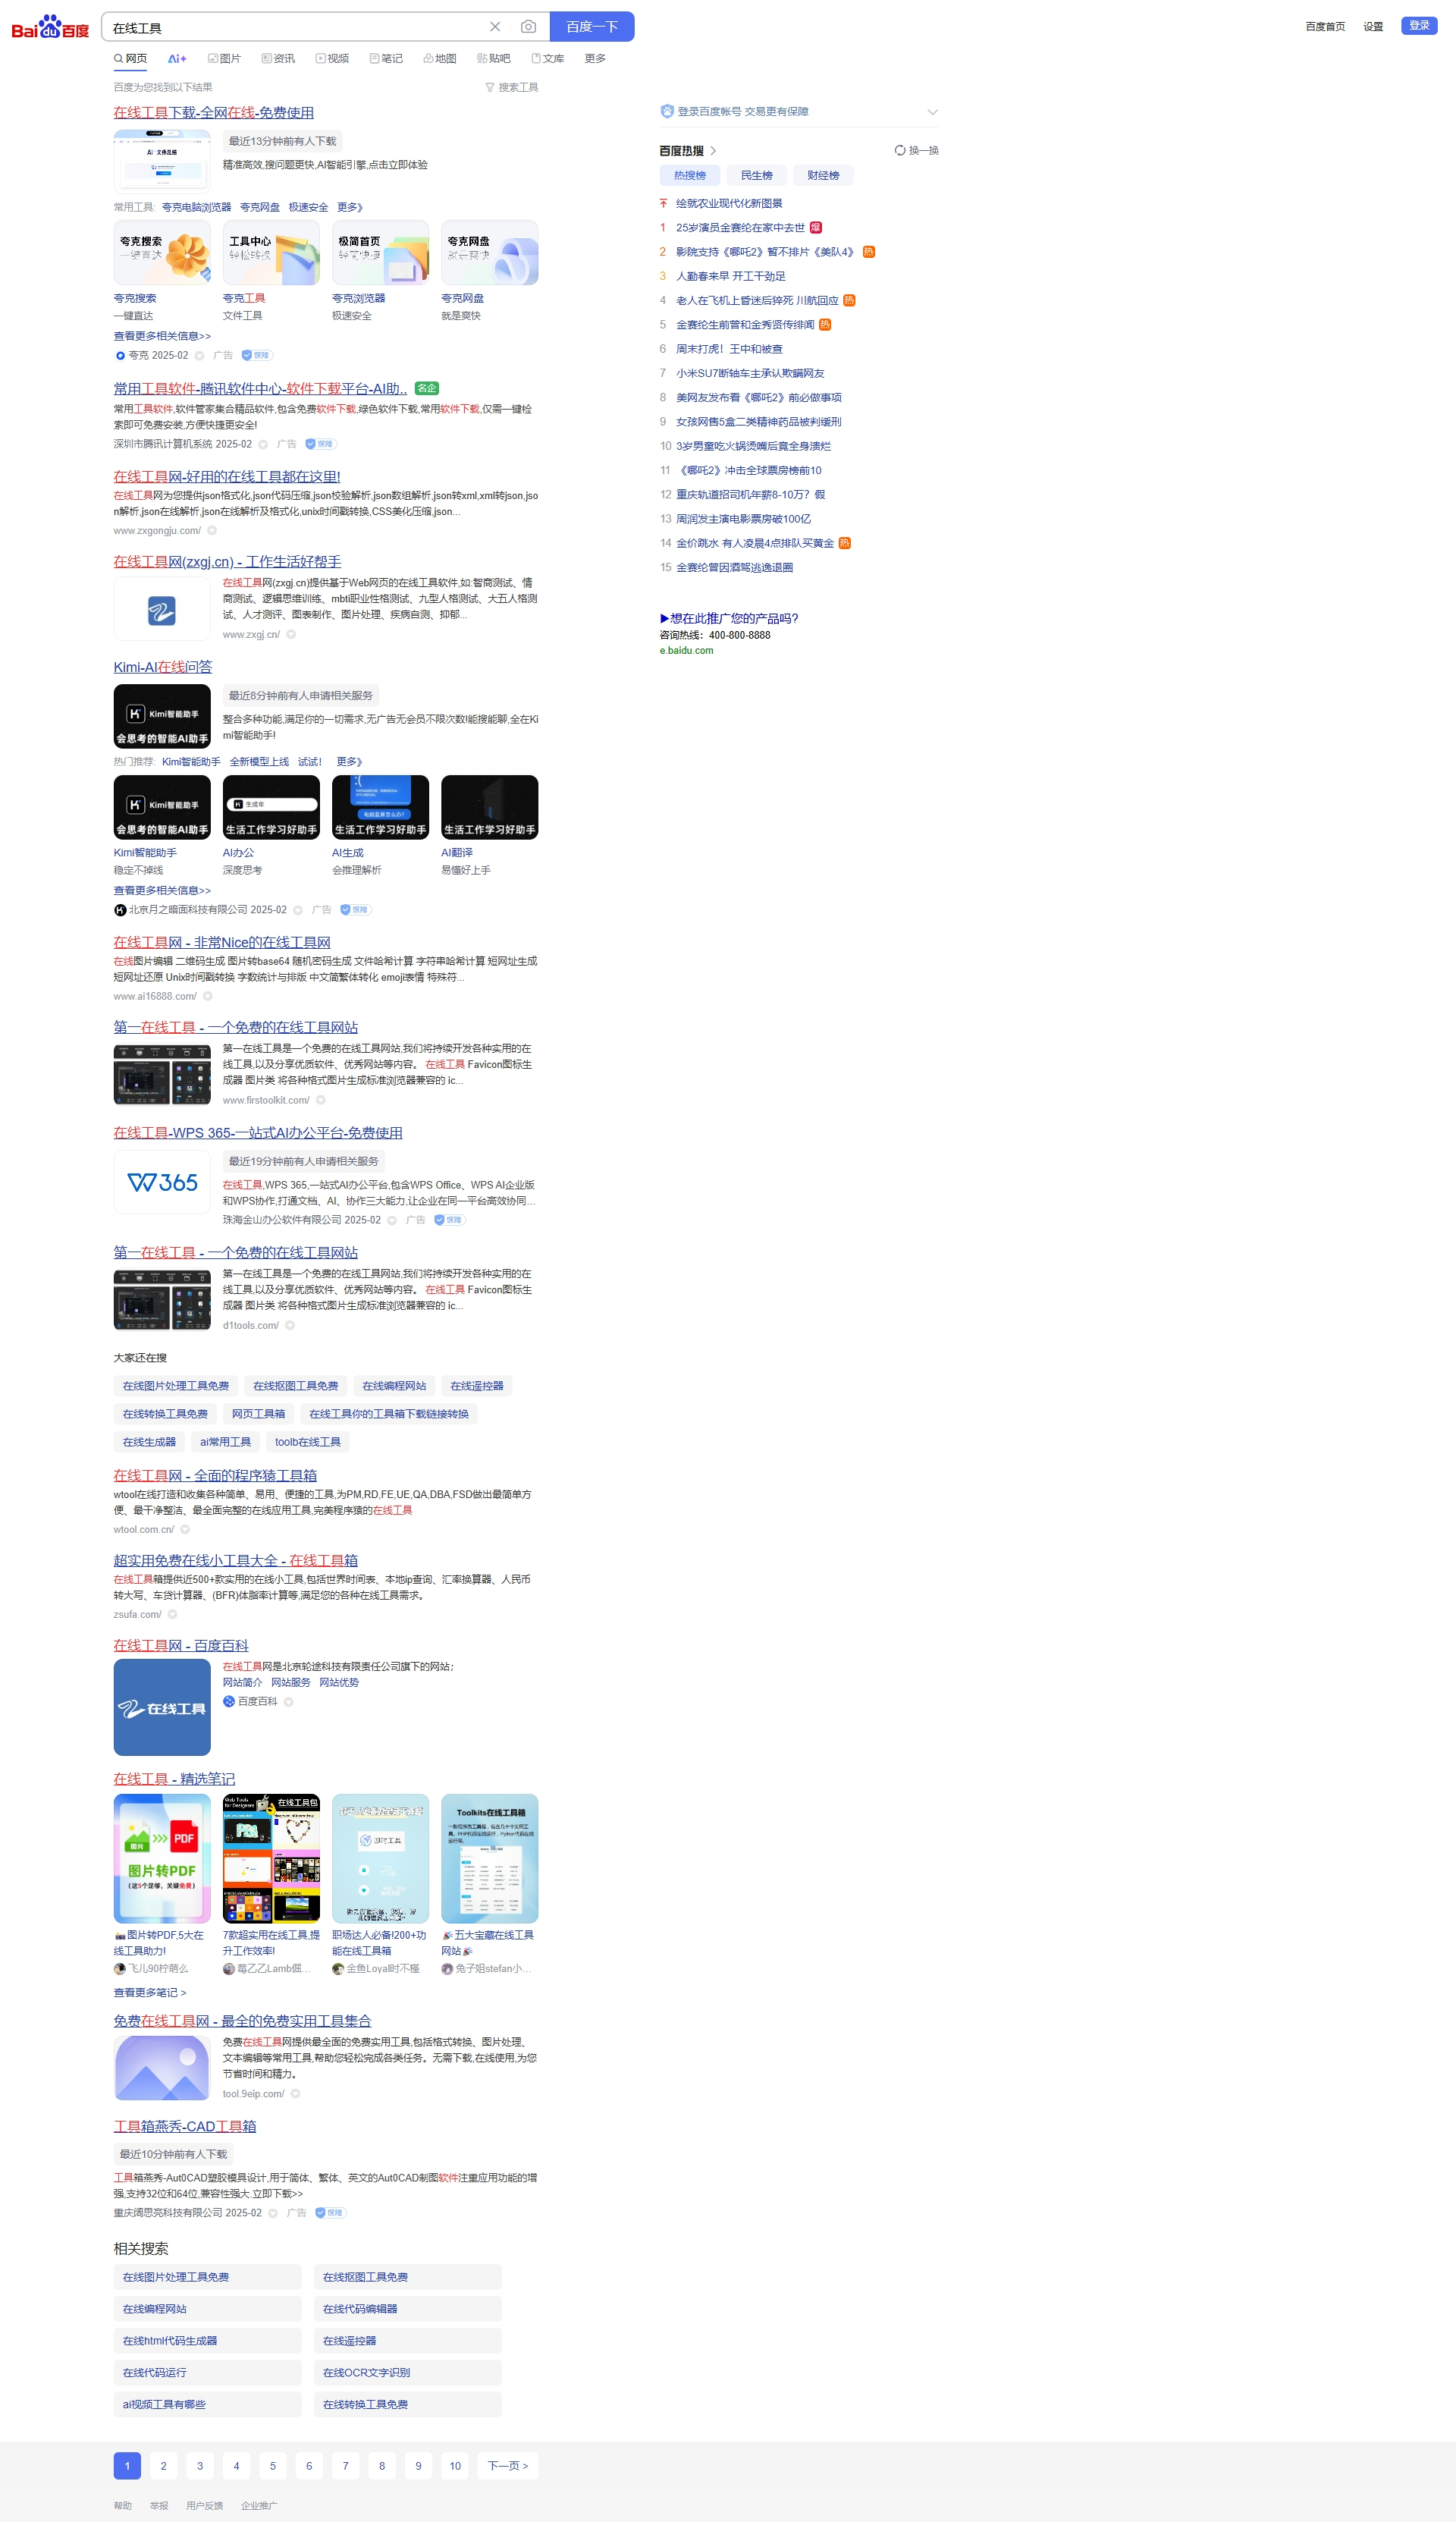Switch to the 地图 tab
This screenshot has width=1456, height=2522.
point(440,59)
